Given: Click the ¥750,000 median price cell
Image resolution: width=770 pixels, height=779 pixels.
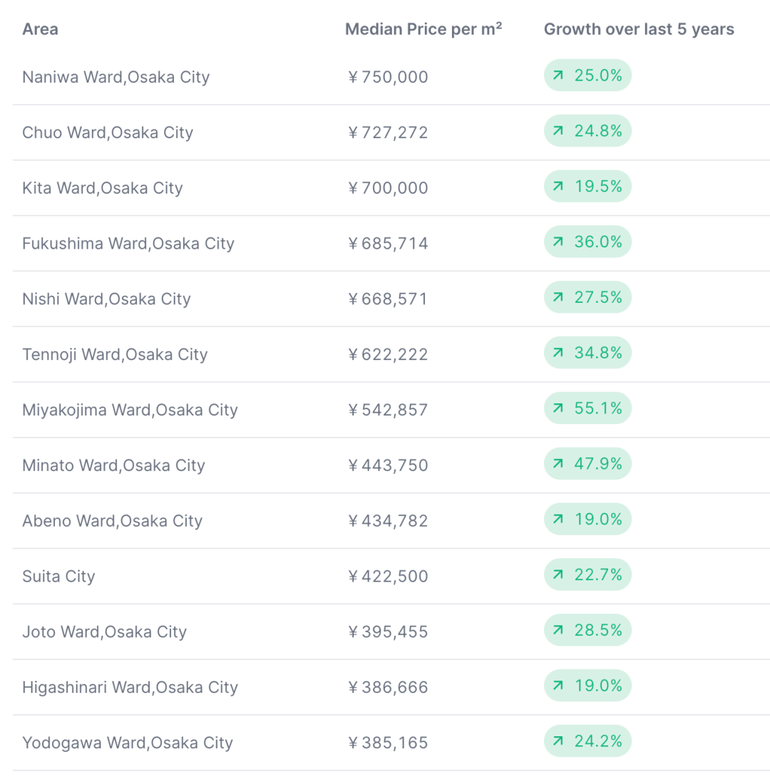Looking at the screenshot, I should click(x=388, y=77).
